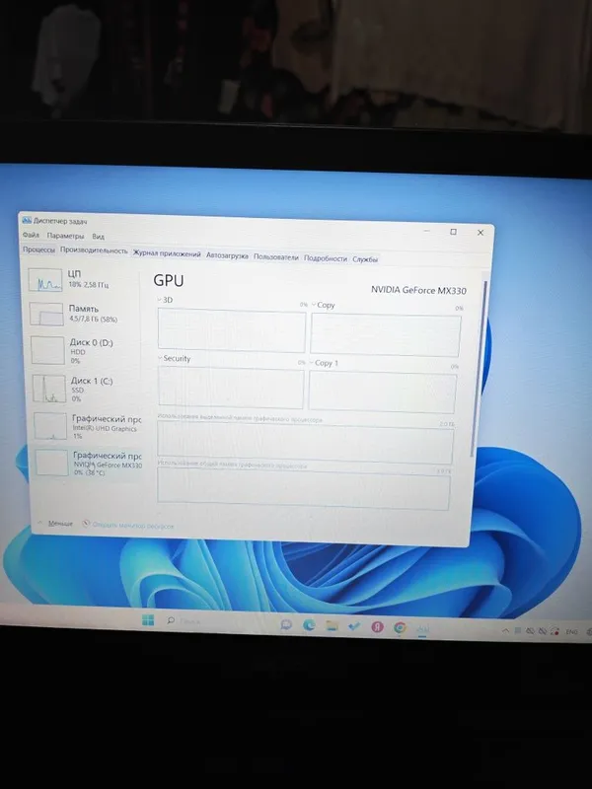
Task: Click the ENG language indicator
Action: coord(571,632)
